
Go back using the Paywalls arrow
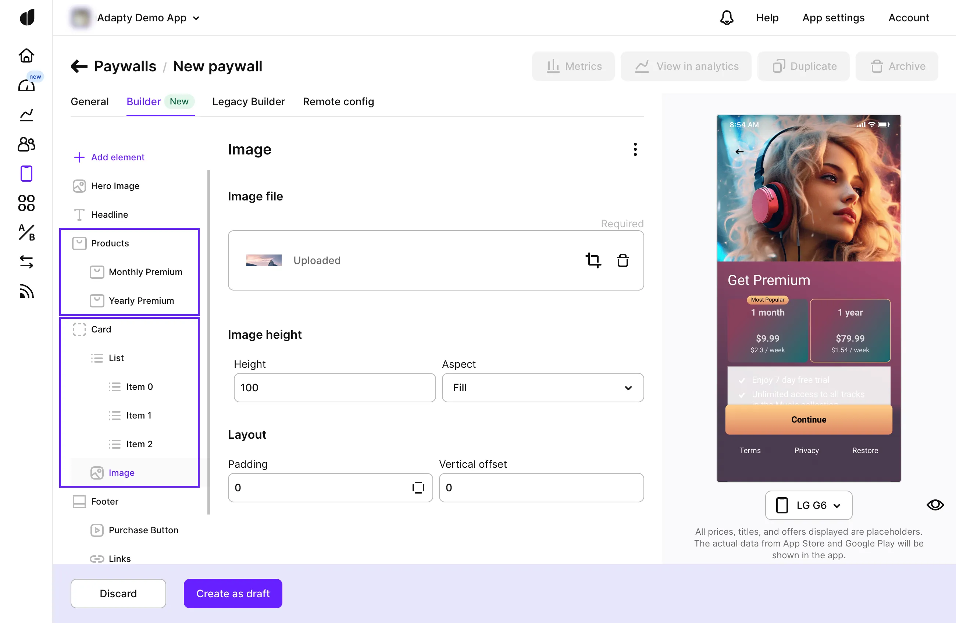79,66
